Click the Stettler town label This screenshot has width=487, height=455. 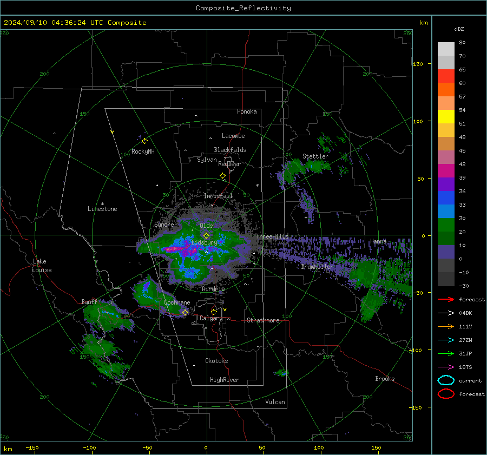315,156
